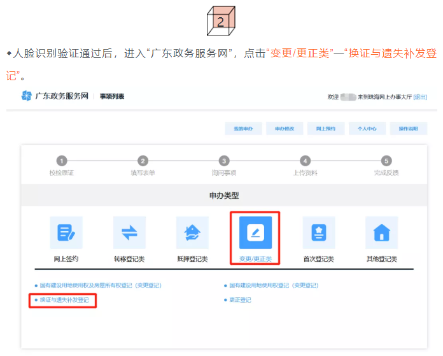This screenshot has width=443, height=356.
Task: Click the 操作说明 button
Action: pos(408,129)
